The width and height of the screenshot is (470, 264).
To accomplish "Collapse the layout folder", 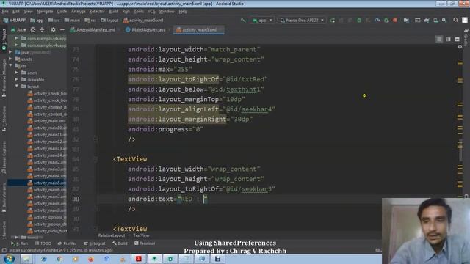I will tap(16, 87).
